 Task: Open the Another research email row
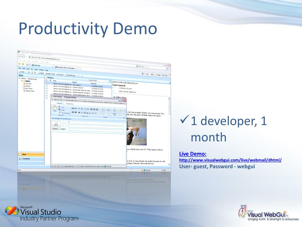pyautogui.click(x=78, y=88)
